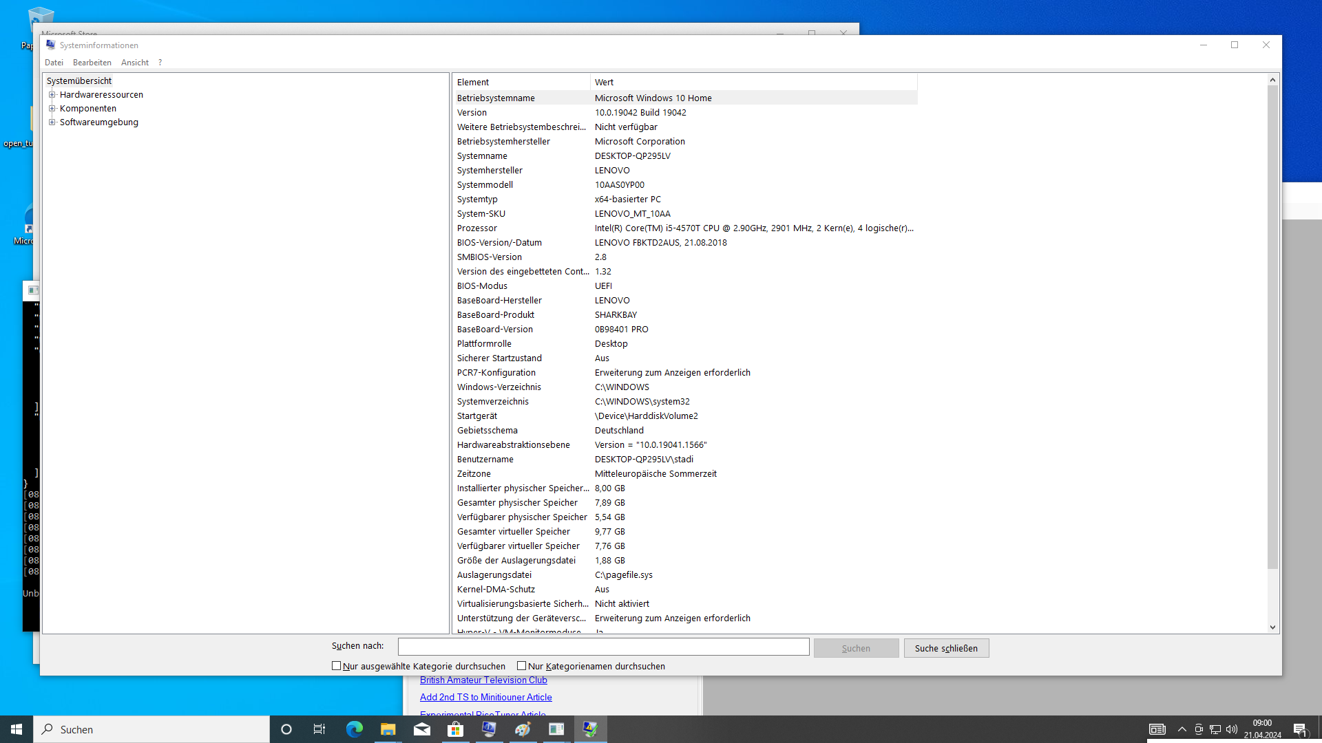This screenshot has height=743, width=1322.
Task: Toggle Nur Kategorienamen durchsuchen checkbox
Action: click(521, 666)
